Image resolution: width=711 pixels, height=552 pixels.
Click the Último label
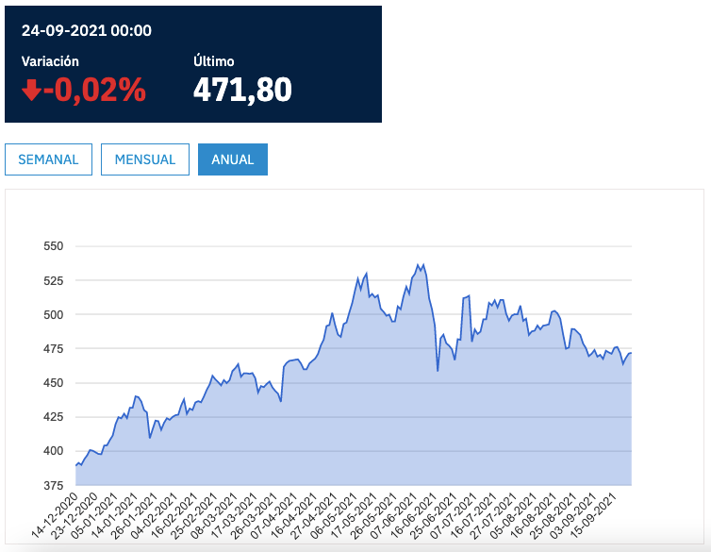[x=214, y=60]
